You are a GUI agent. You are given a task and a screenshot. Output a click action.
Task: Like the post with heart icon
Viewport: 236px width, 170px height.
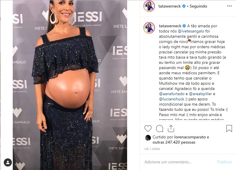point(148,129)
